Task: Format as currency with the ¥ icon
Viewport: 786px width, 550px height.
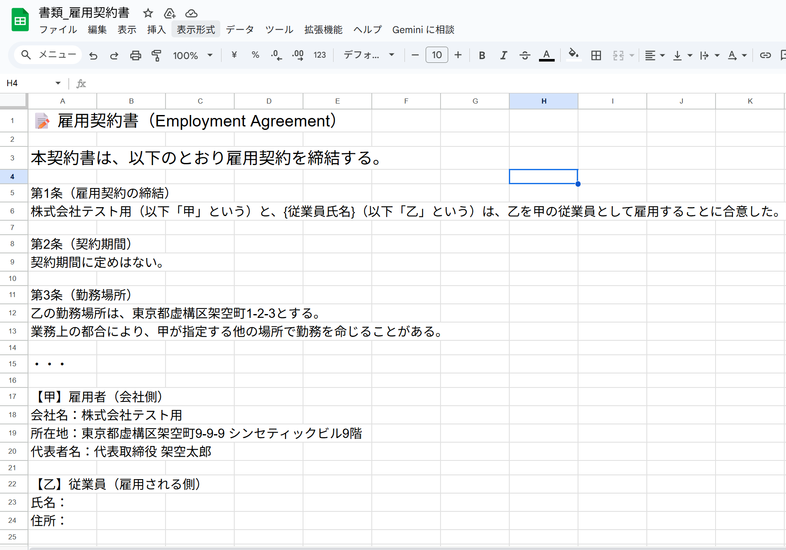Action: pyautogui.click(x=234, y=55)
